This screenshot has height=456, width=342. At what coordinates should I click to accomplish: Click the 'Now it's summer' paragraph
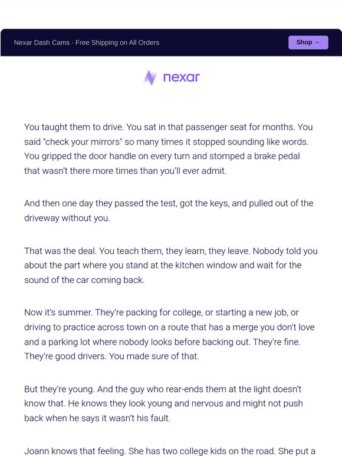169,334
